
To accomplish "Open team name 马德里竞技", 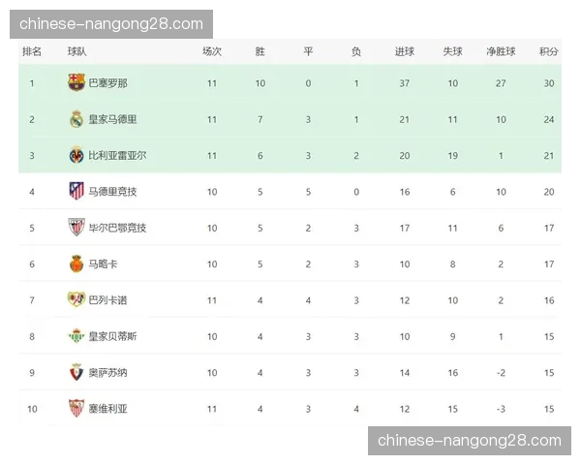I will (112, 192).
